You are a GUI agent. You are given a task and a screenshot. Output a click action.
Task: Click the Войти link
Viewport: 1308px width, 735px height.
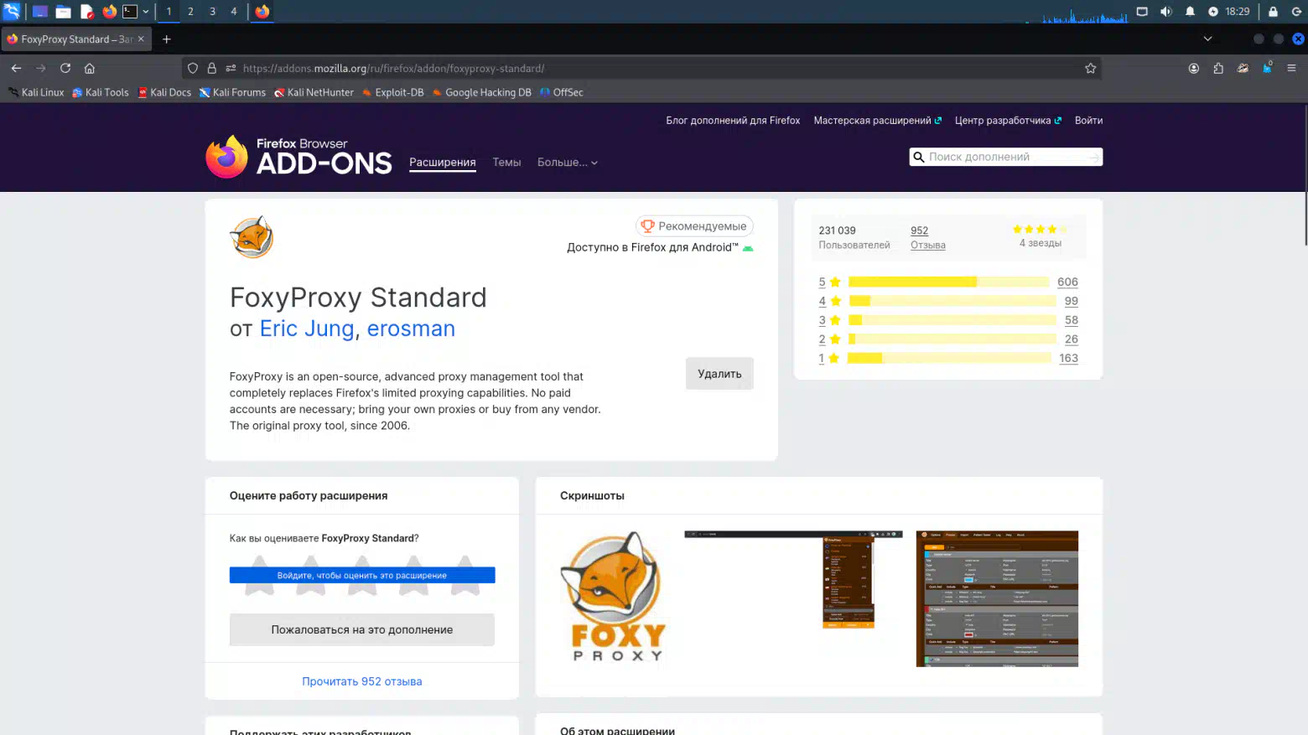(1088, 121)
